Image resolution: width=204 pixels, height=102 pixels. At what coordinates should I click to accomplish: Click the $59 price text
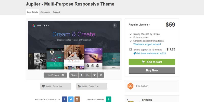[170, 24]
